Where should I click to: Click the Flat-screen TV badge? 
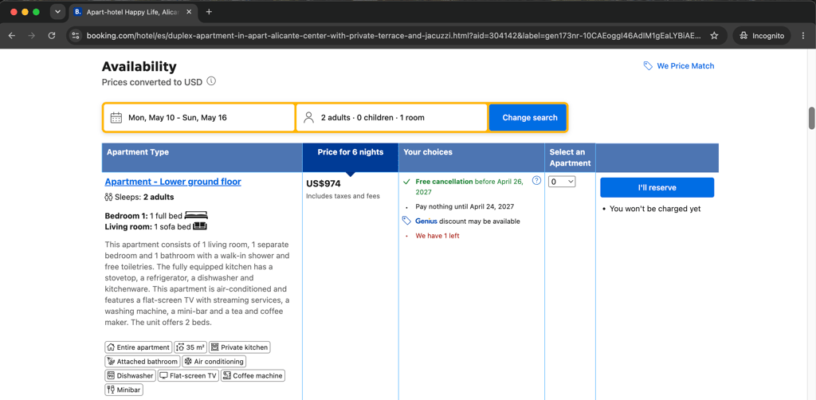click(x=188, y=375)
